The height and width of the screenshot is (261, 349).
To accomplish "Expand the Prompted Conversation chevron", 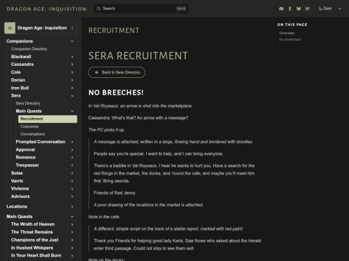I will point(72,142).
